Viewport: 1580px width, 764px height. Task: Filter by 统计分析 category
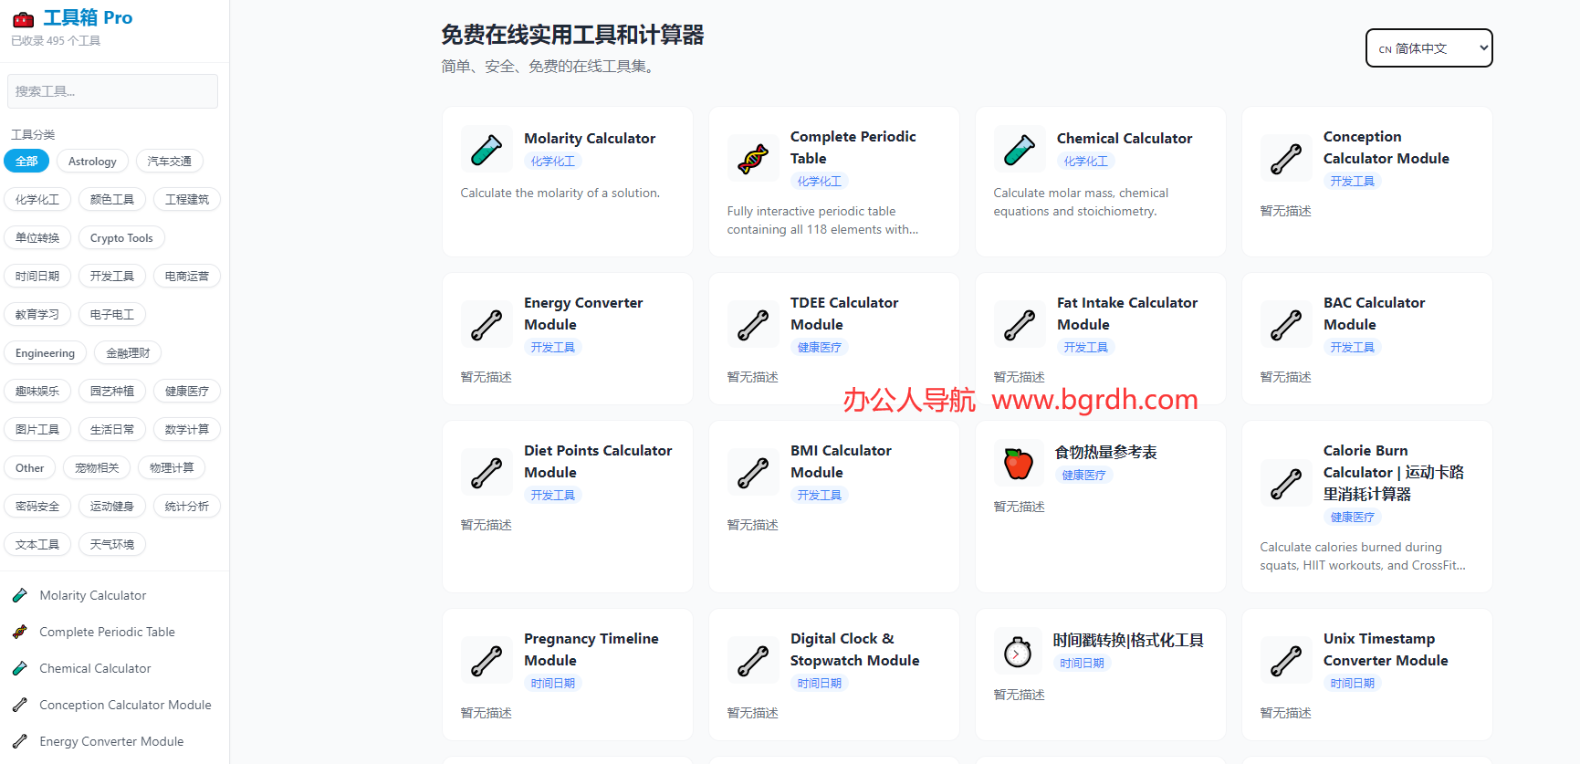click(x=187, y=507)
